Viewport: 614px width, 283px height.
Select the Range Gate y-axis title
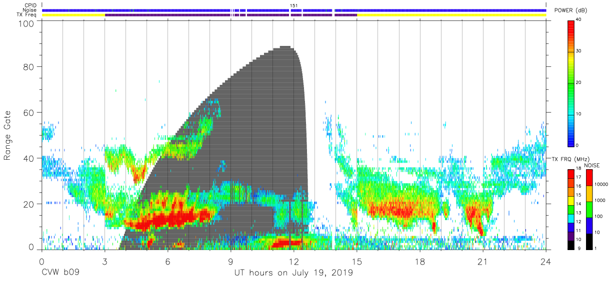7,136
